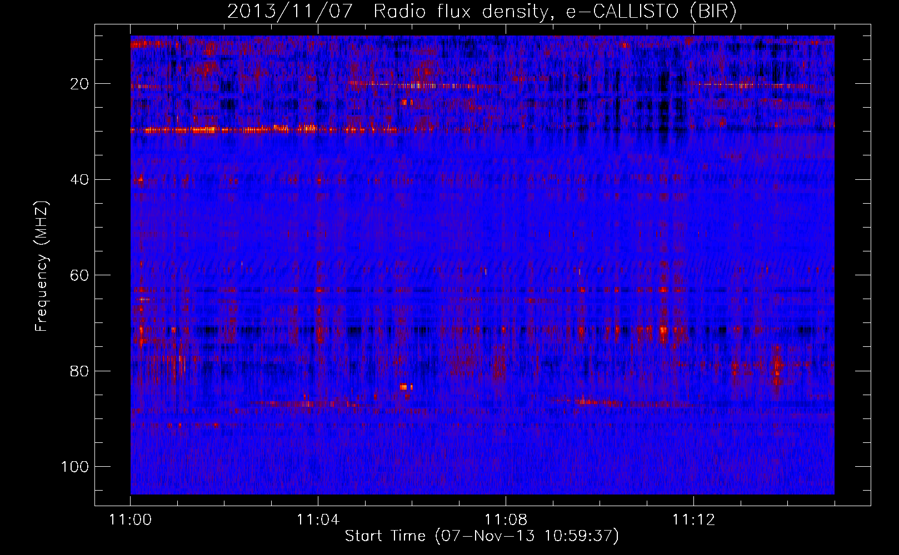Click the 60 MHz frequency tick label
The height and width of the screenshot is (555, 899).
click(x=80, y=275)
